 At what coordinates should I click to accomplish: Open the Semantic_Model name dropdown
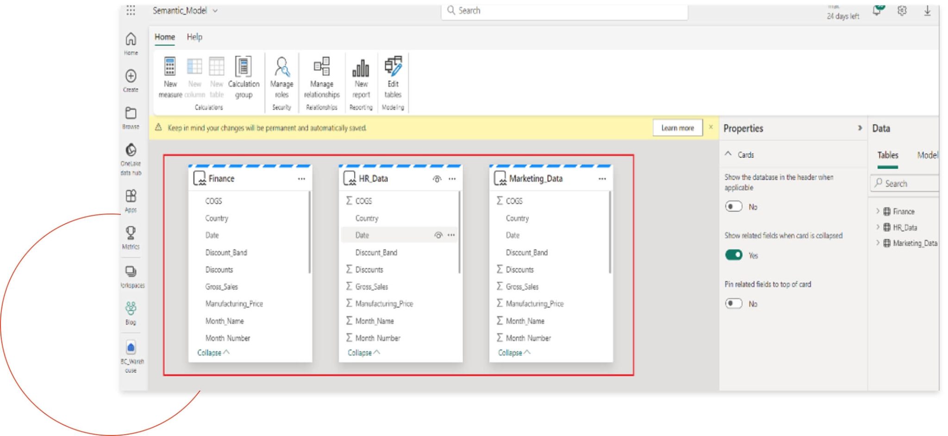click(x=215, y=11)
